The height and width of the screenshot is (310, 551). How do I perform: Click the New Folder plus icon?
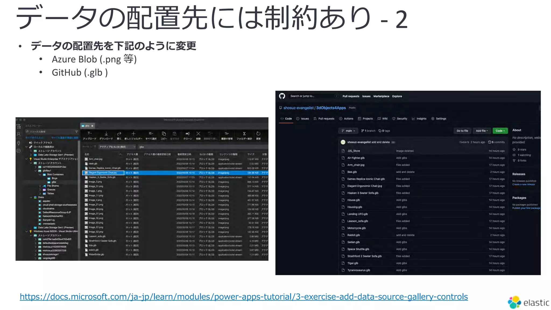coord(133,134)
